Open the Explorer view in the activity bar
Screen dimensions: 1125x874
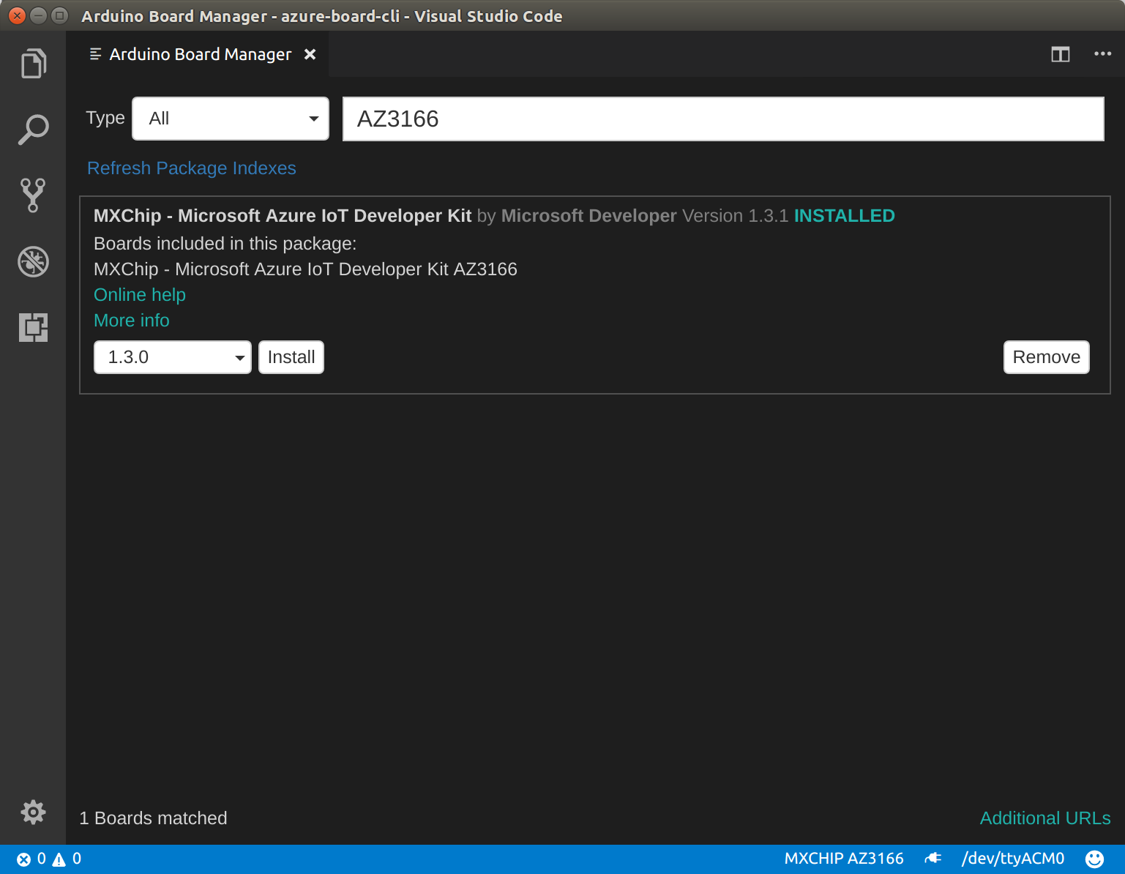click(x=33, y=64)
